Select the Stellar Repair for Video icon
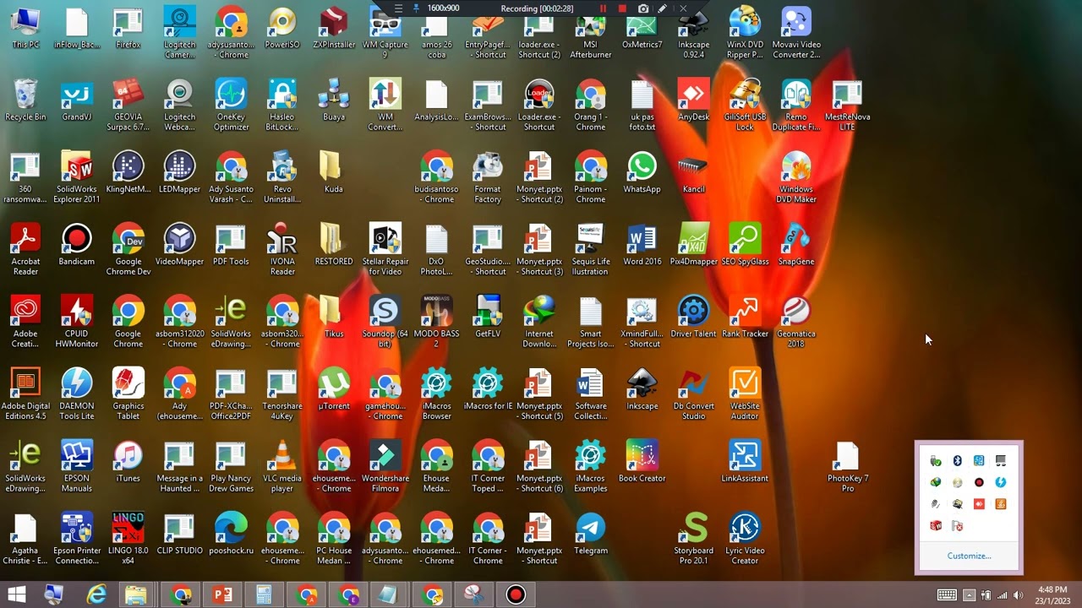Screen dimensions: 1082x608 coord(385,249)
